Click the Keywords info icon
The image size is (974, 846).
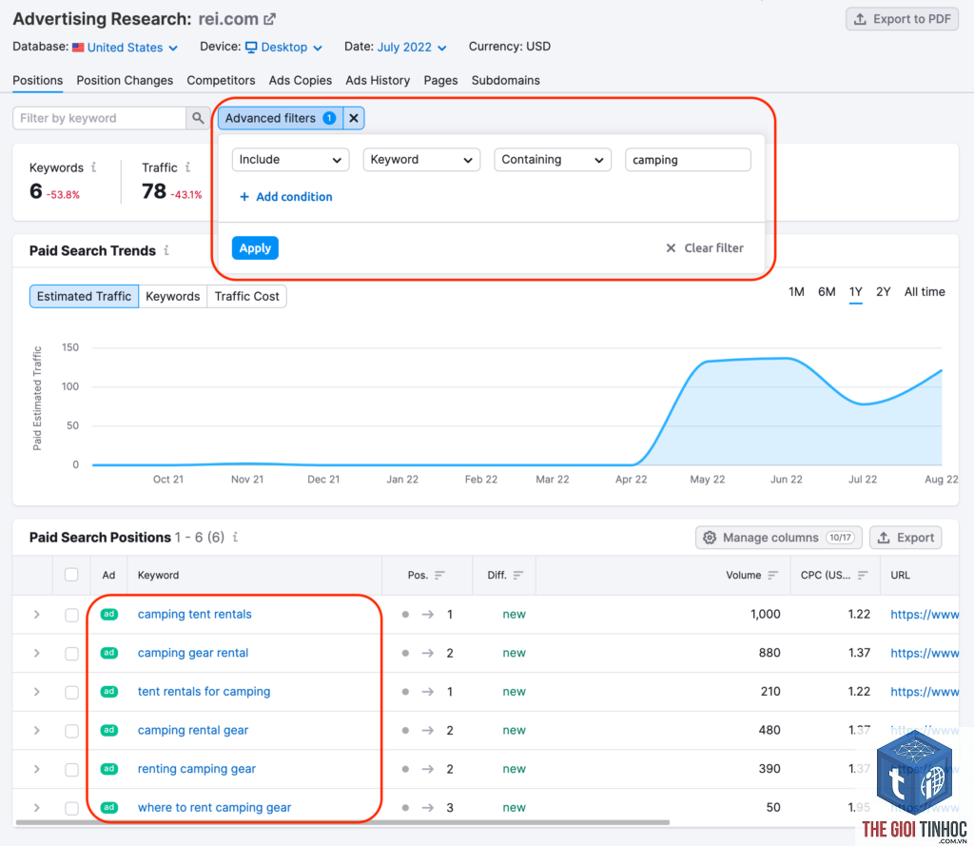click(94, 167)
